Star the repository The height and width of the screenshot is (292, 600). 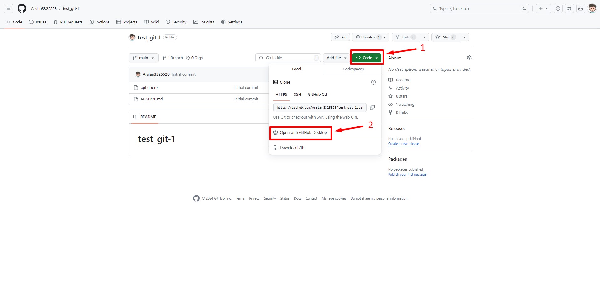coord(446,37)
